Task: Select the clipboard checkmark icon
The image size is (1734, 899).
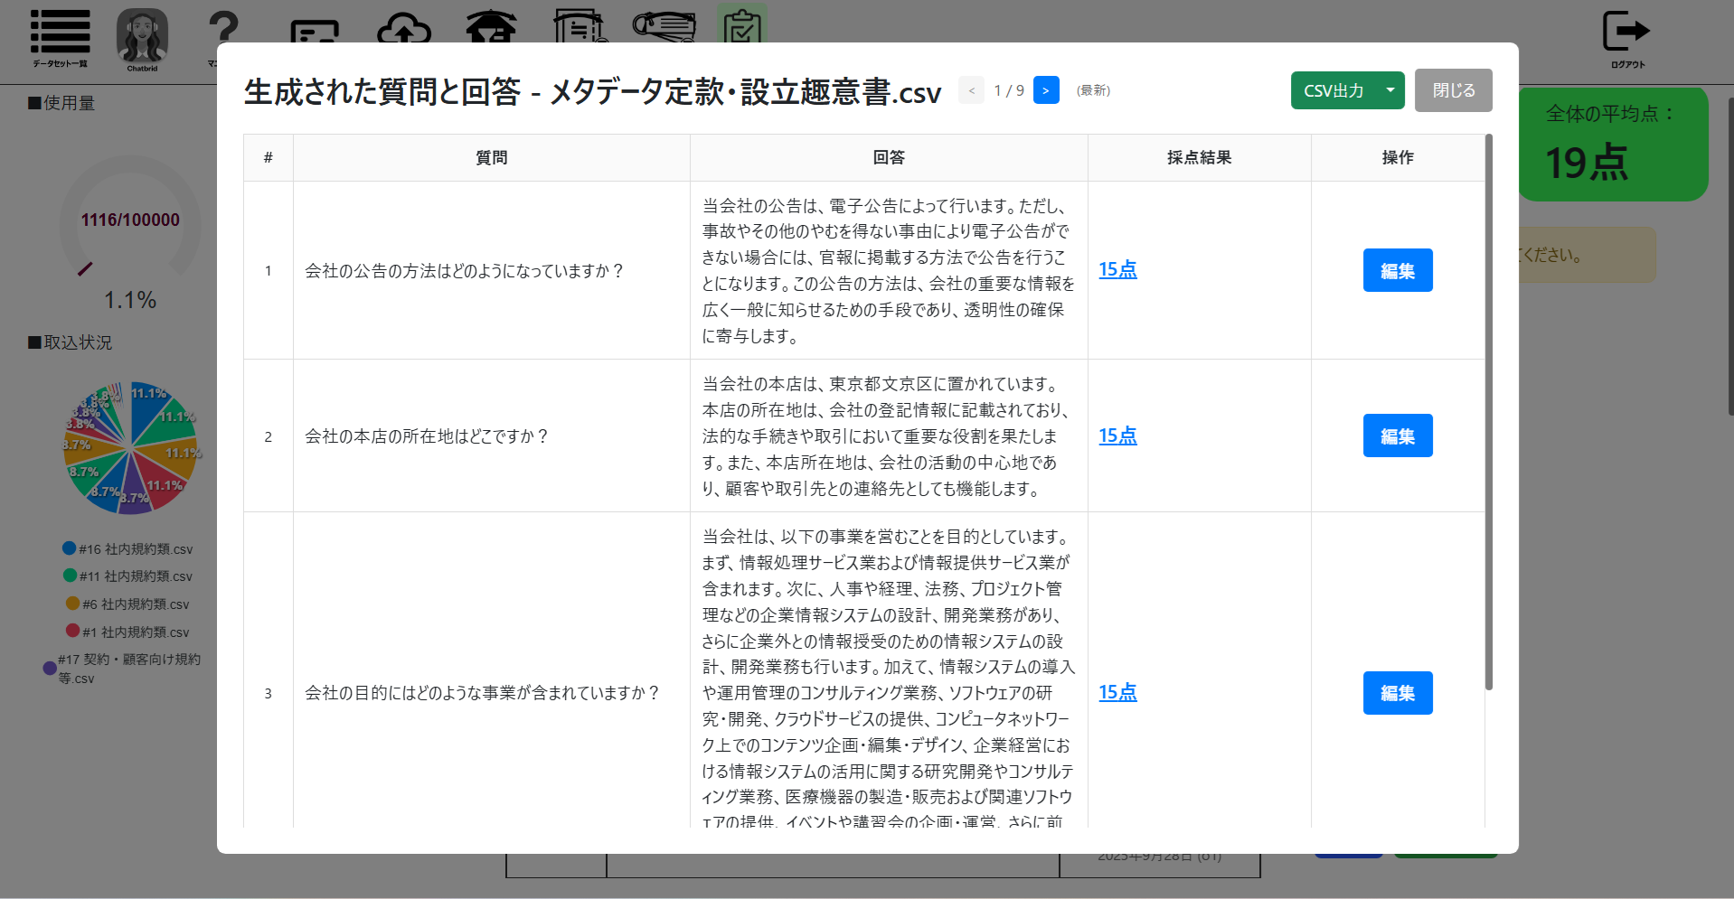Action: pyautogui.click(x=742, y=25)
